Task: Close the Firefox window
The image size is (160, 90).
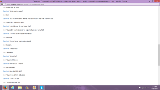Action: click(157, 1)
